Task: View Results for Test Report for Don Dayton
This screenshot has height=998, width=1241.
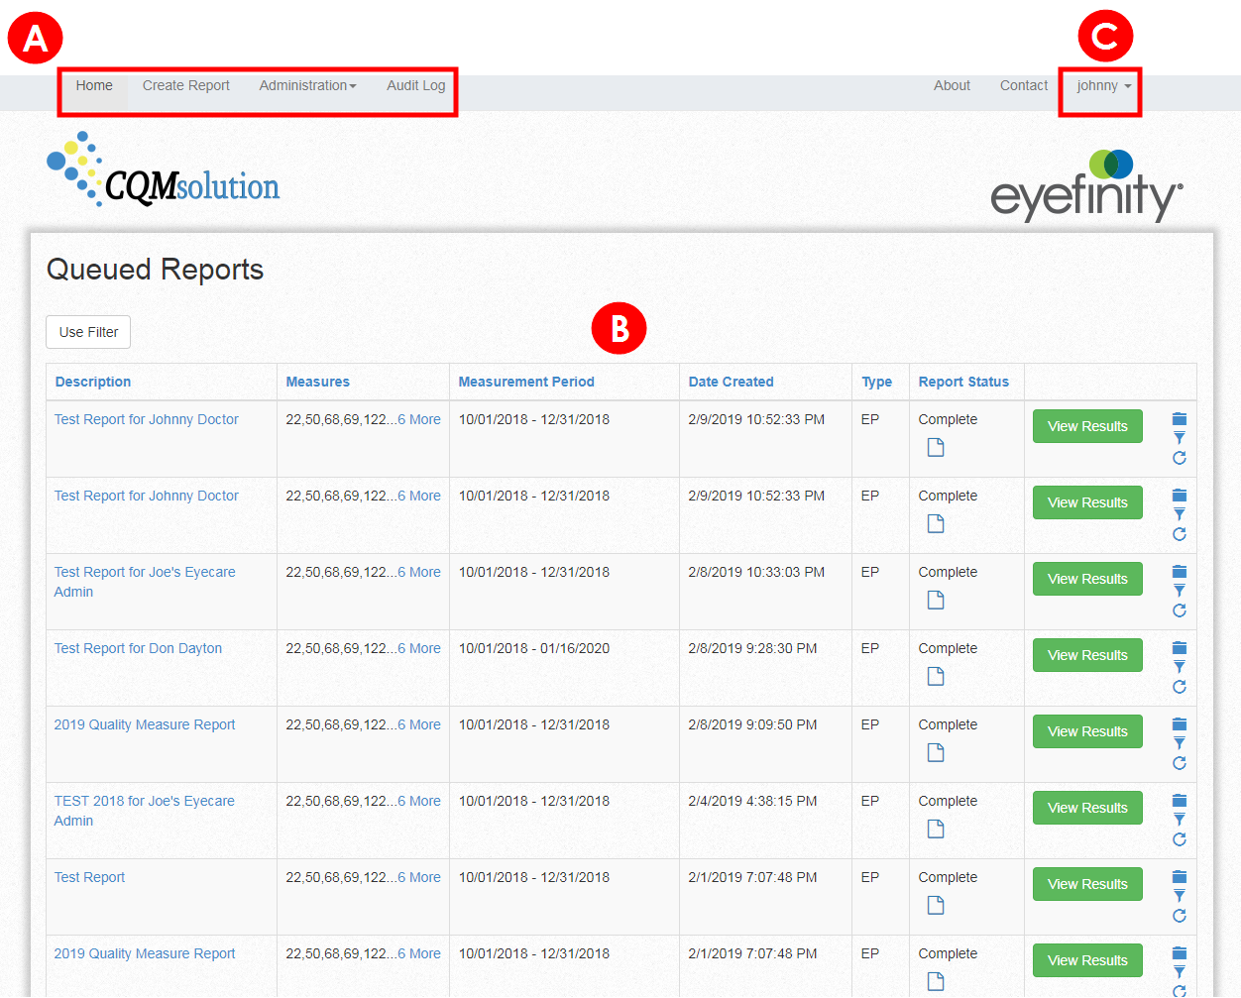Action: (1086, 655)
